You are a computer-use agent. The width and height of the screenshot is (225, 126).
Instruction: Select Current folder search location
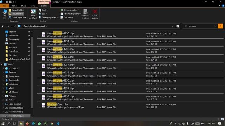pos(16,10)
